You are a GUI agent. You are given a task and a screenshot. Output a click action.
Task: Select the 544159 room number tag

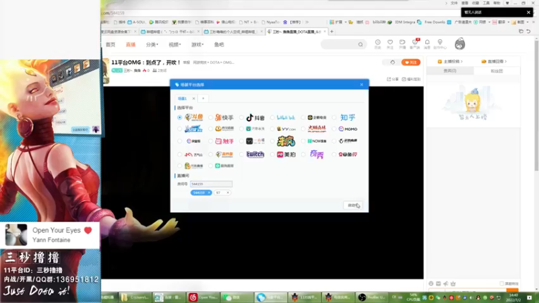click(199, 193)
